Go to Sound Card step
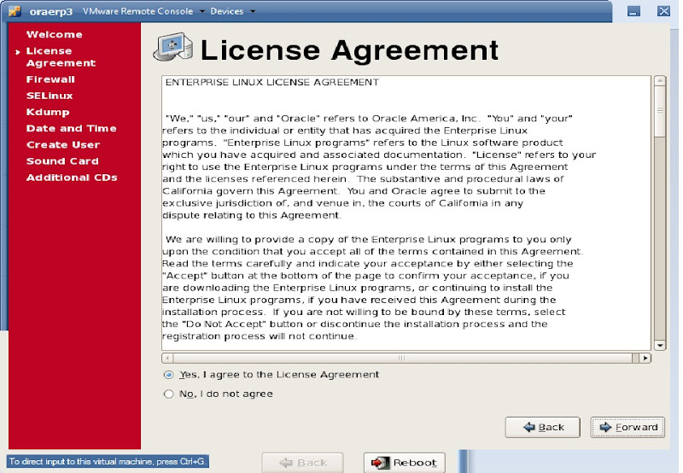The image size is (683, 473). 62,161
